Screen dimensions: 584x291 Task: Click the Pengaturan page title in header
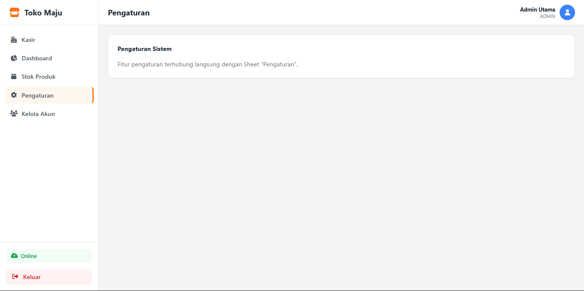point(129,13)
